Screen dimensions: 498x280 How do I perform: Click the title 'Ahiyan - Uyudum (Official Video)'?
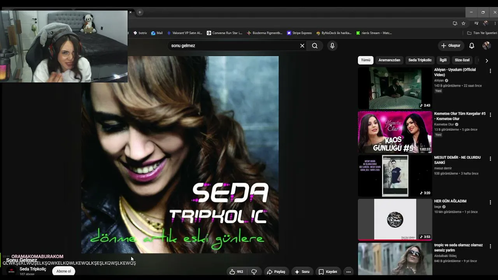[x=455, y=72]
